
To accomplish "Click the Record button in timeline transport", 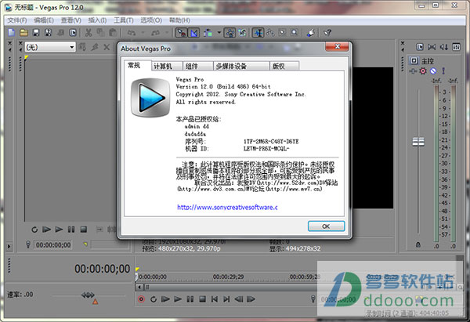I will [141, 299].
